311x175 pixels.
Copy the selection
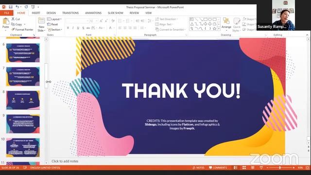click(x=17, y=24)
